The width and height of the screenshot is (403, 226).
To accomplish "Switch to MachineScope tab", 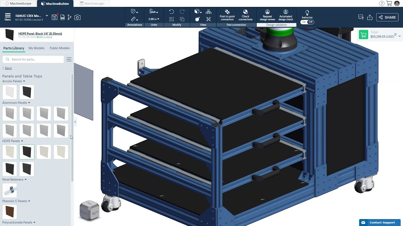I will pyautogui.click(x=18, y=3).
